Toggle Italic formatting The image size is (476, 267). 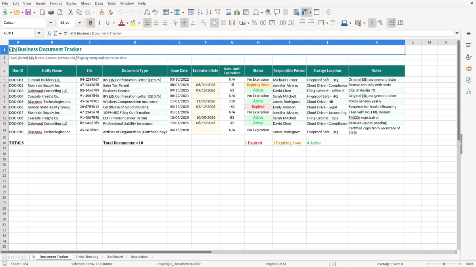[x=100, y=23]
